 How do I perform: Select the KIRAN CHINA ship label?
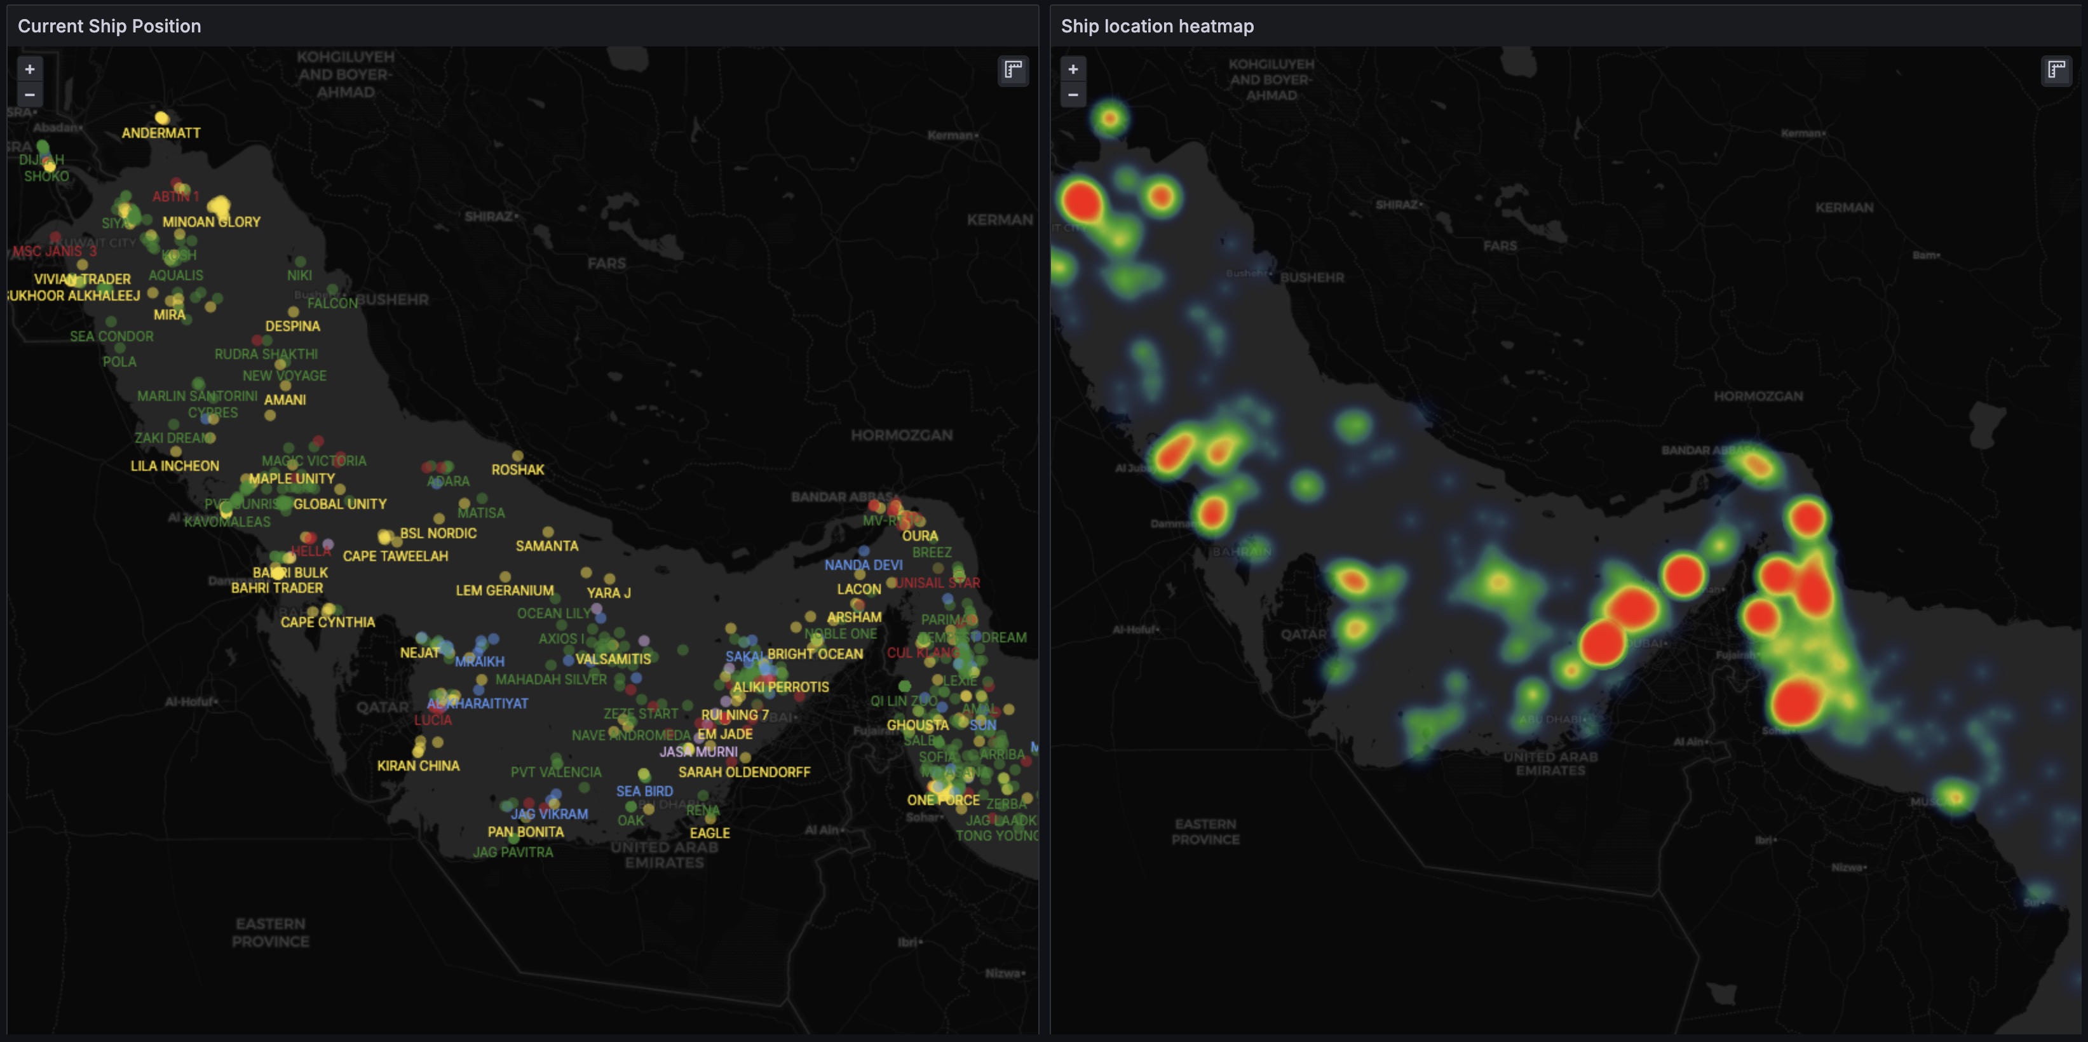(417, 766)
